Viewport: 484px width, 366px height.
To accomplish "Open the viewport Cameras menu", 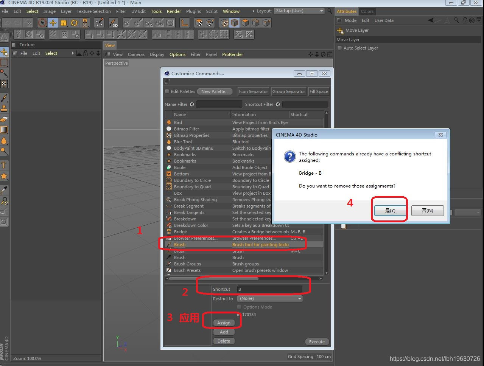I will coord(136,54).
